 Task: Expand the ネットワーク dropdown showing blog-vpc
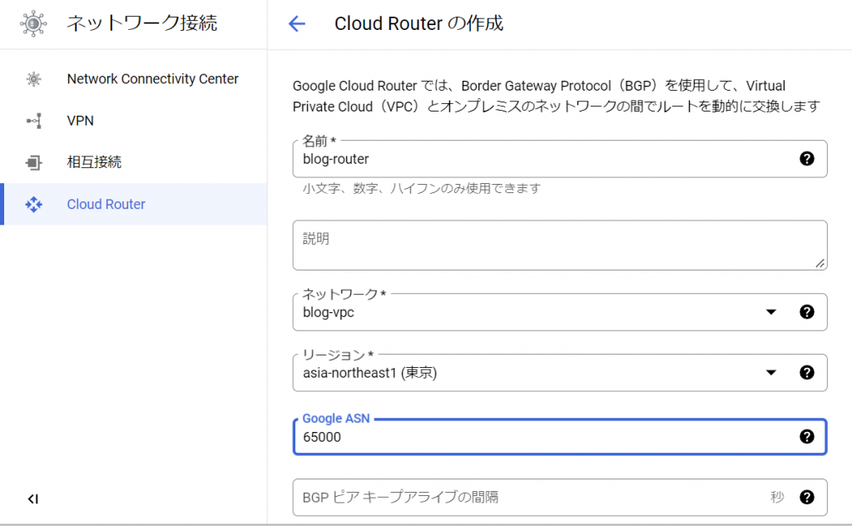click(x=770, y=311)
